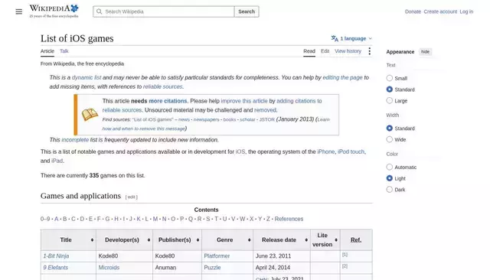The height and width of the screenshot is (280, 490).
Task: Click the Ref. column header
Action: click(356, 240)
